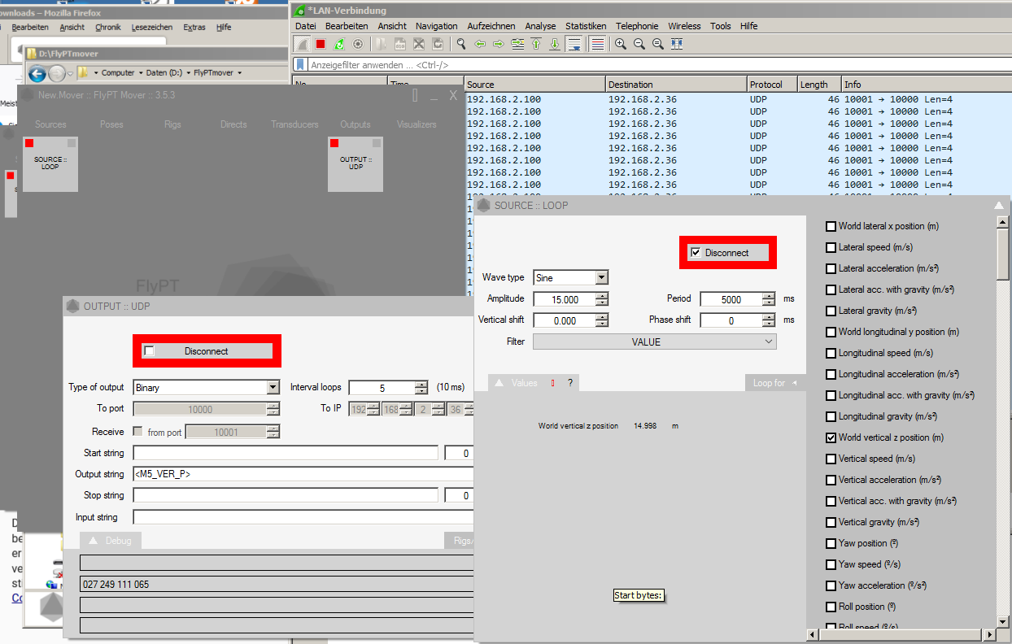Toggle packet list colorization icon
Image resolution: width=1012 pixels, height=644 pixels.
click(x=597, y=44)
